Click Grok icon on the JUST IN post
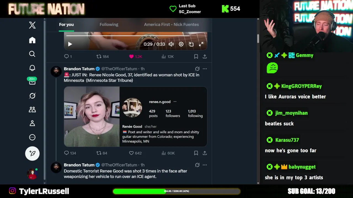Viewport: 353px width, 198px height. 197,69
